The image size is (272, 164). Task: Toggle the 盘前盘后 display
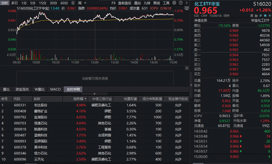click(124, 3)
